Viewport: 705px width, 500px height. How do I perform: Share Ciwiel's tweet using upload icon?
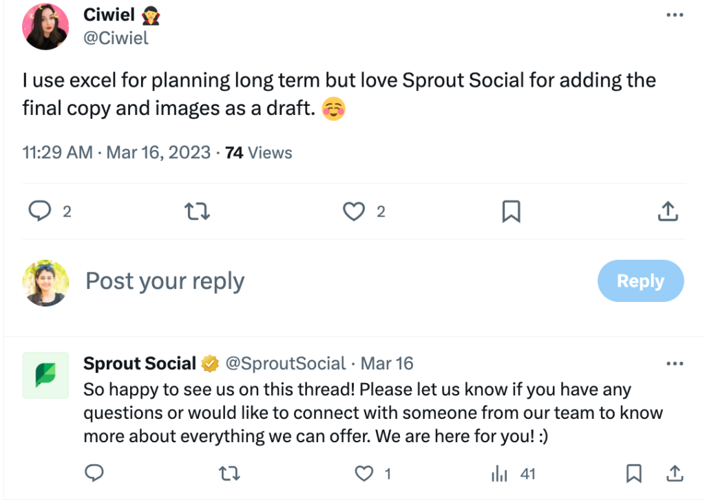point(668,212)
